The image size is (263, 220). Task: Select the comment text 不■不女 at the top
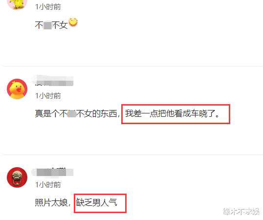(x=51, y=25)
